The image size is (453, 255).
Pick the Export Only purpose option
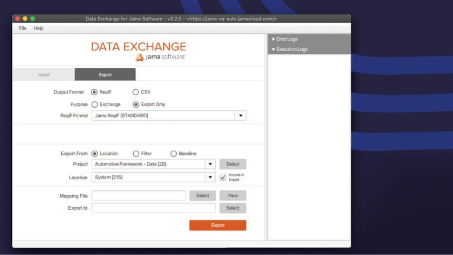(x=135, y=104)
